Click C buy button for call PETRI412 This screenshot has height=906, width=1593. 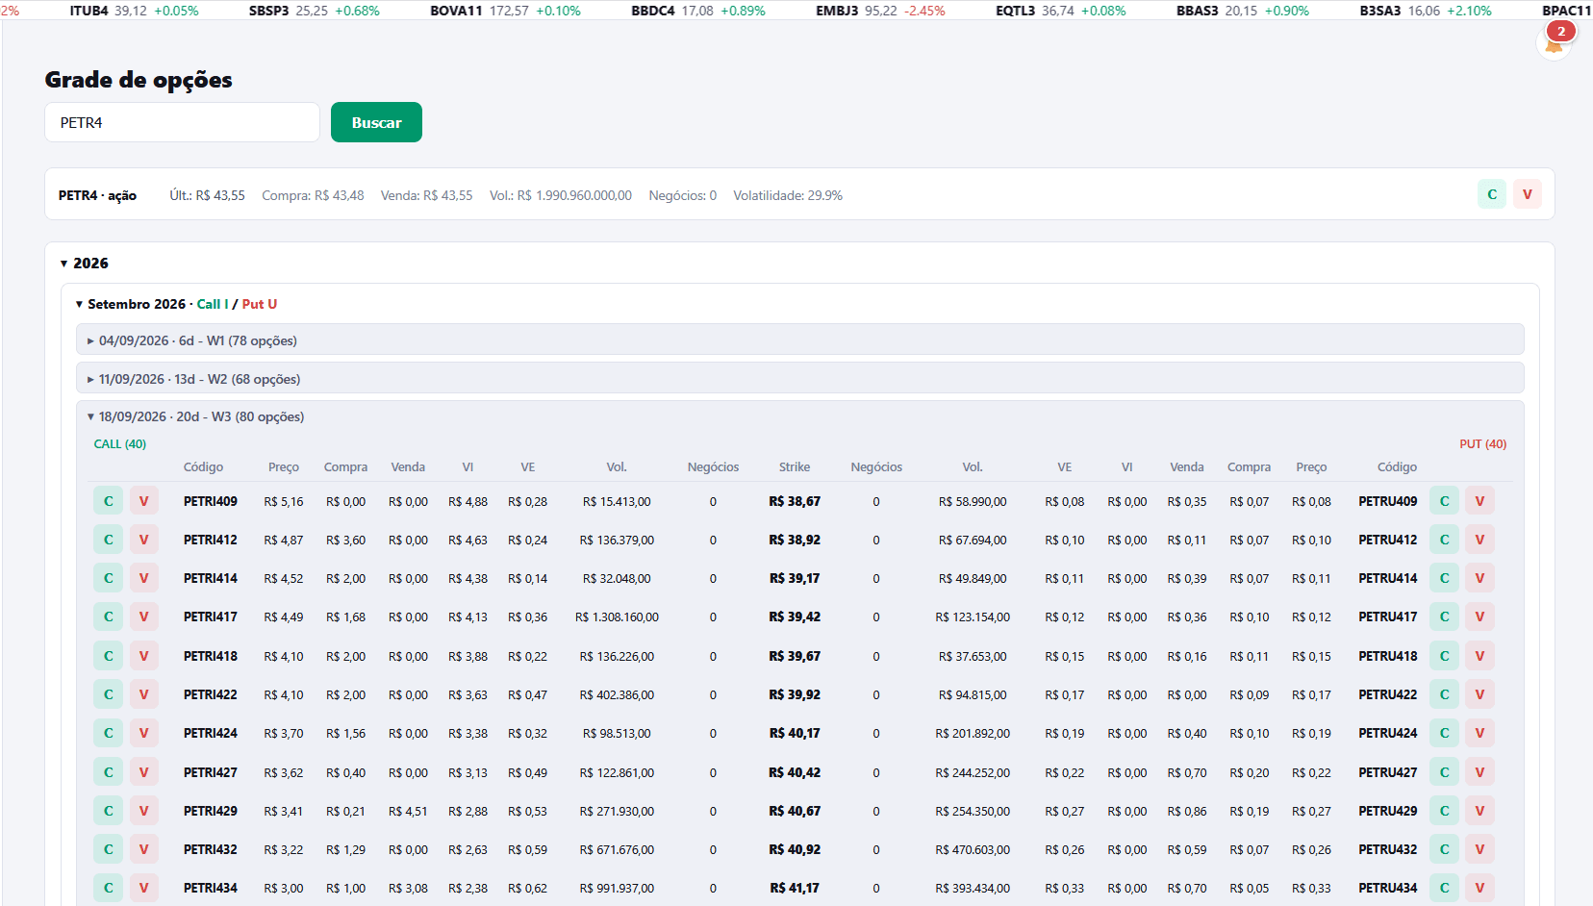109,540
